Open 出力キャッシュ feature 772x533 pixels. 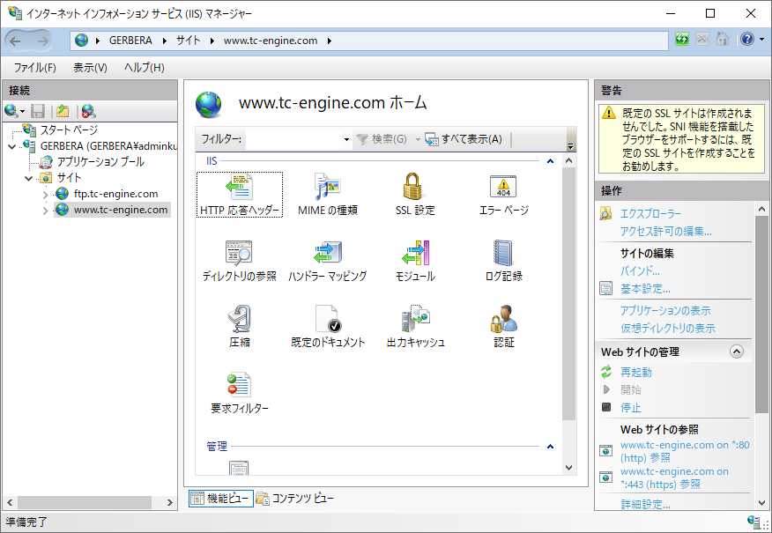[415, 326]
